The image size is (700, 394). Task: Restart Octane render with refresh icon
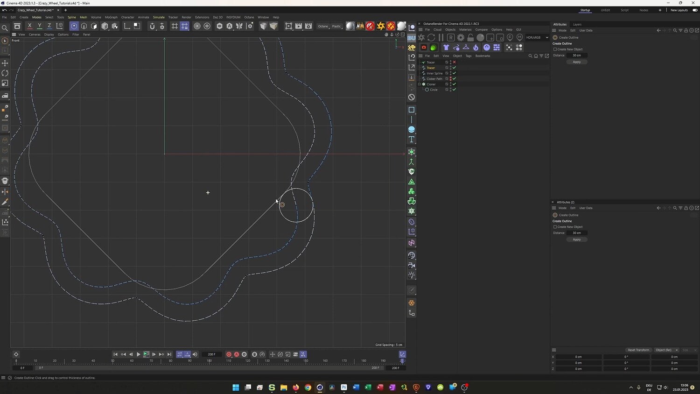coord(431,37)
